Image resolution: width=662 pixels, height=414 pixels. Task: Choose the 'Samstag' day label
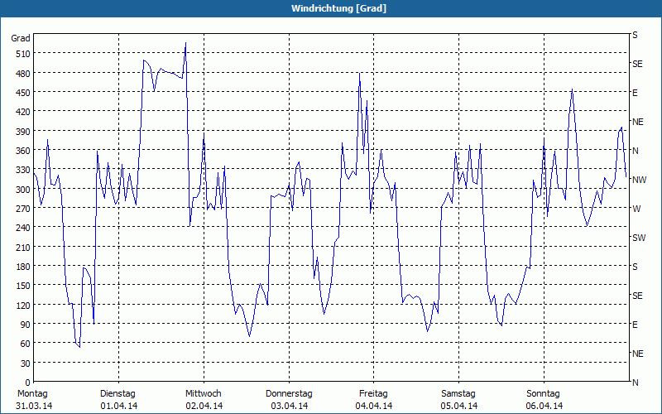point(458,394)
